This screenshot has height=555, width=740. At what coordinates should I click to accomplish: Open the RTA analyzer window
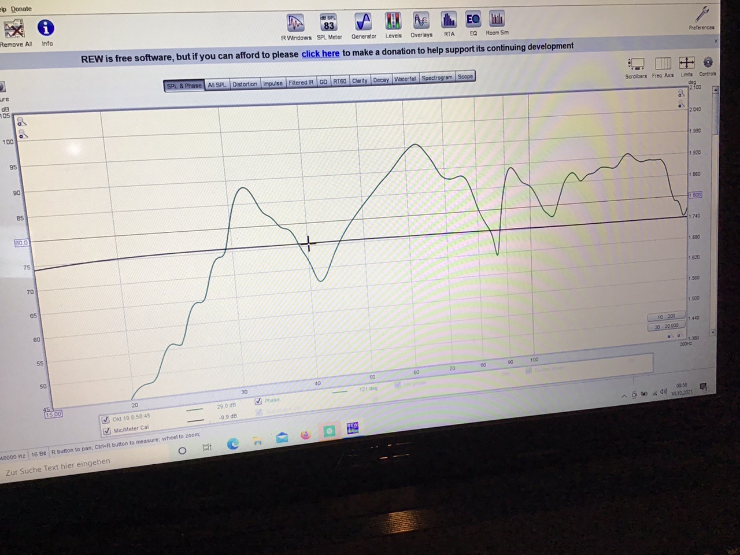tap(449, 21)
